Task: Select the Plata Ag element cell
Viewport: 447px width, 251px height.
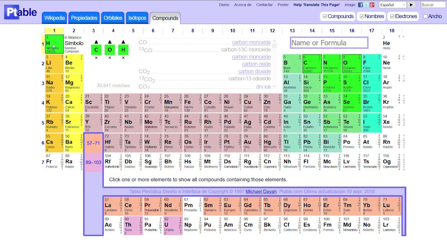Action: click(252, 123)
